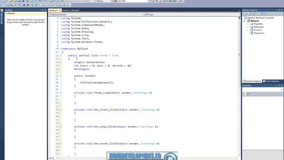
Task: Open the 'seconds' find combo box dropdown
Action: pyautogui.click(x=148, y=1)
